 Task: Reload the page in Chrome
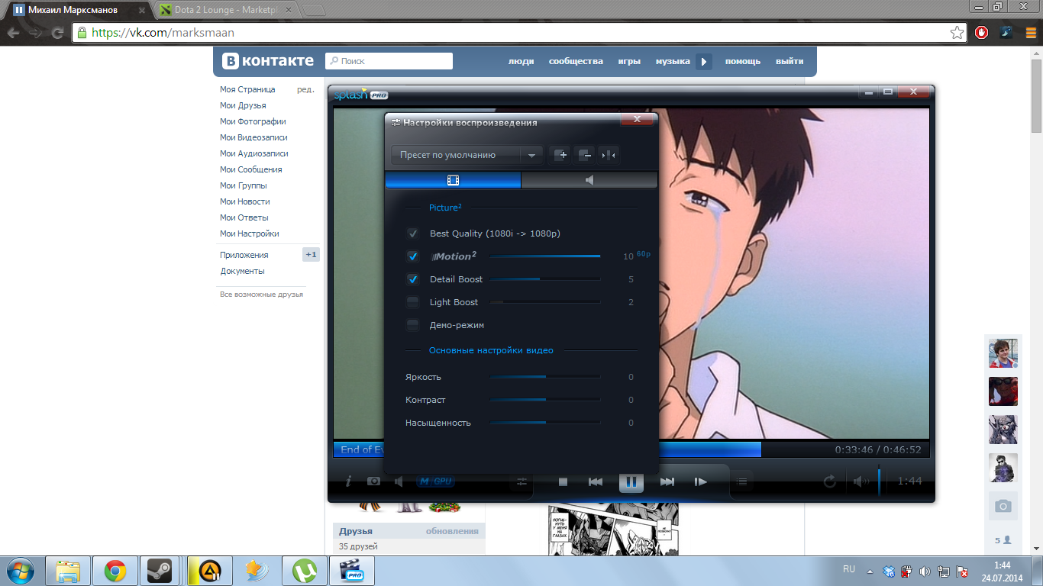click(x=57, y=33)
